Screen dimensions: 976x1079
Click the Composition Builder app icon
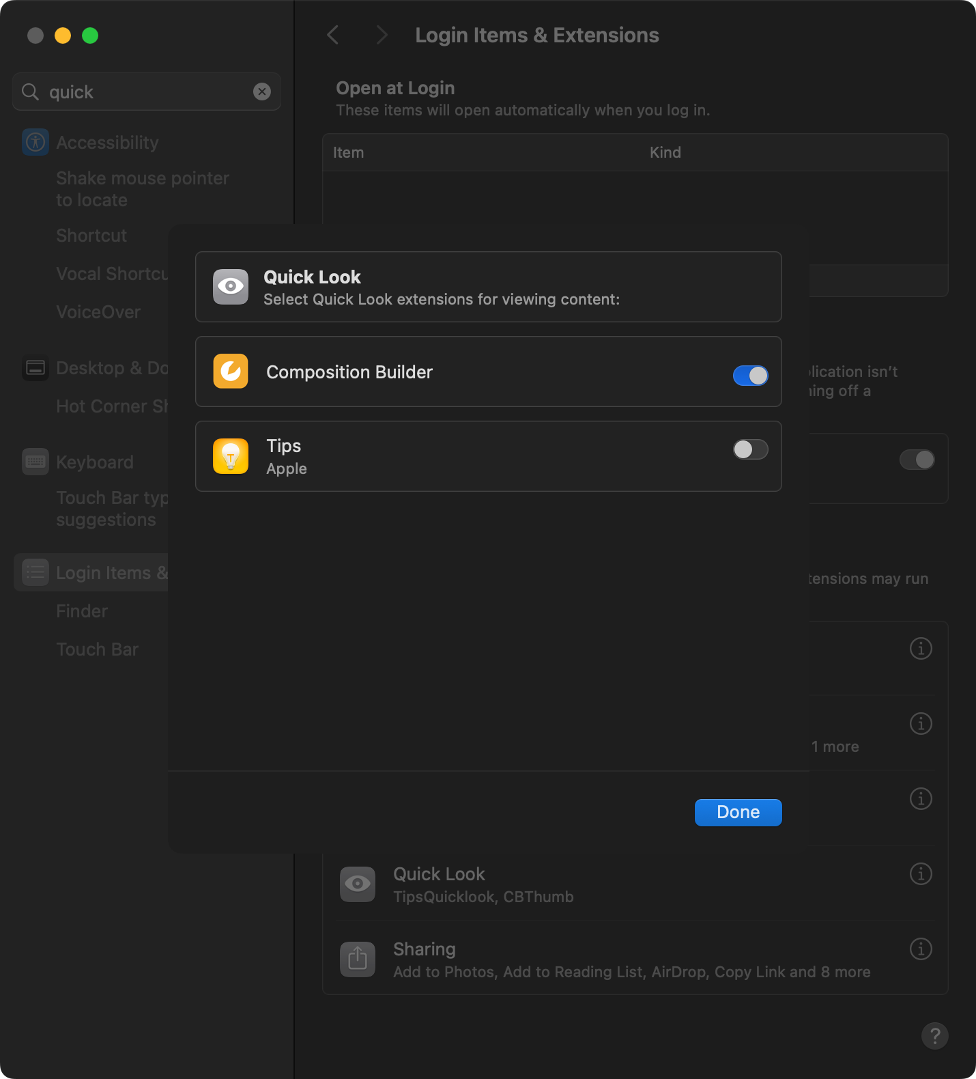231,372
